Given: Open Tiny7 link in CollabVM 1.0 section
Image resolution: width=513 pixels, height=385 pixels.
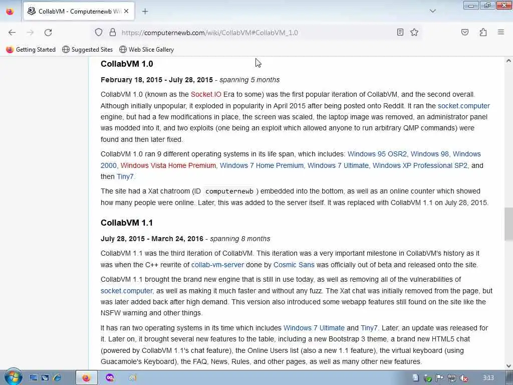Looking at the screenshot, I should 125,176.
